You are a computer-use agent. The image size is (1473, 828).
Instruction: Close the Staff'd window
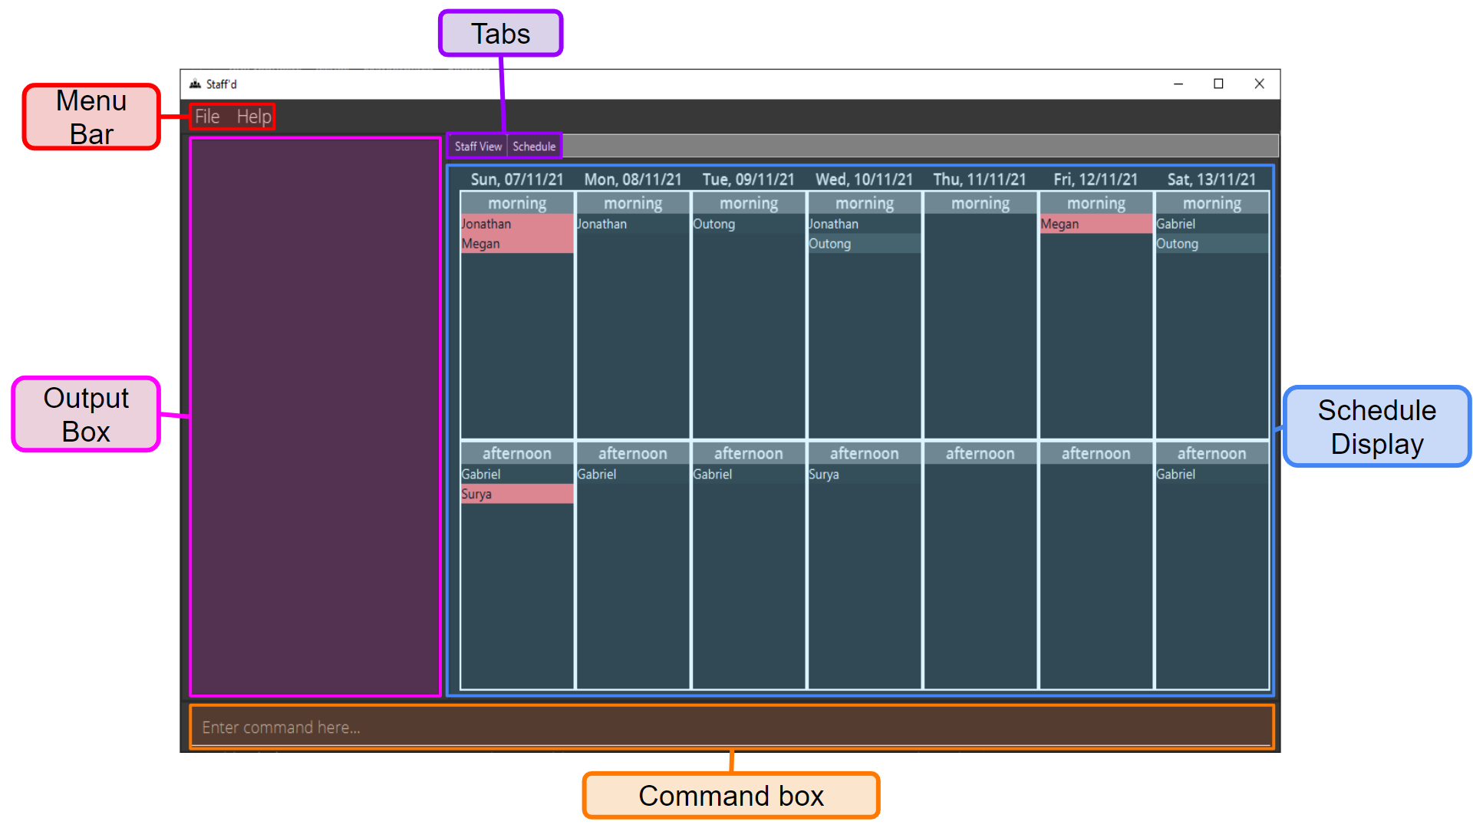pos(1259,84)
